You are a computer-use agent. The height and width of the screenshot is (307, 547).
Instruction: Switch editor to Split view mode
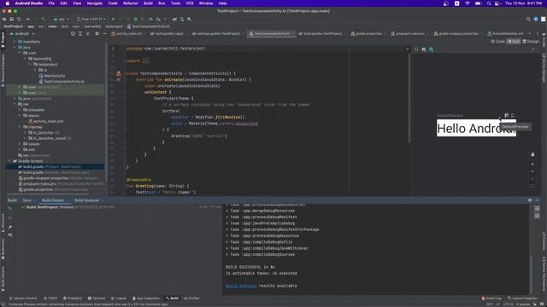[x=514, y=42]
